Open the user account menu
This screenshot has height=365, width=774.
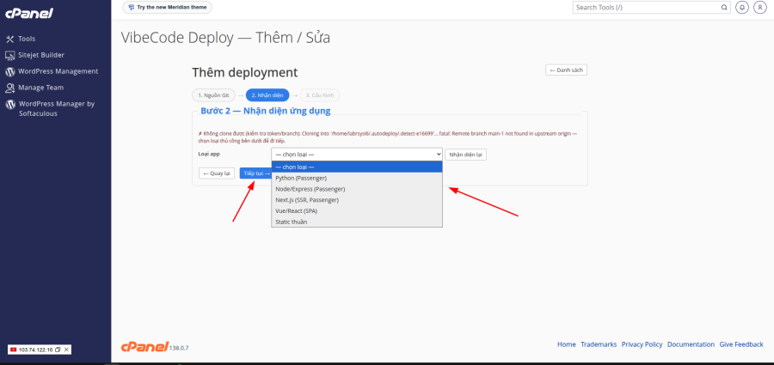[x=759, y=8]
